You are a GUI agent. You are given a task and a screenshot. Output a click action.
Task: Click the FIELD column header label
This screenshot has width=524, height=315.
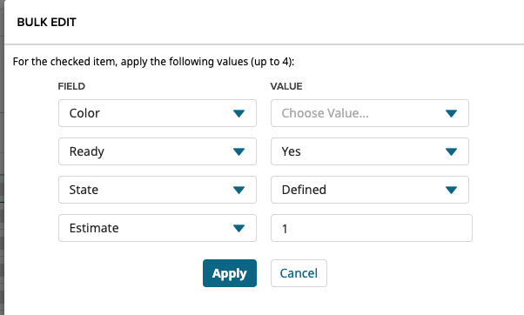click(71, 86)
